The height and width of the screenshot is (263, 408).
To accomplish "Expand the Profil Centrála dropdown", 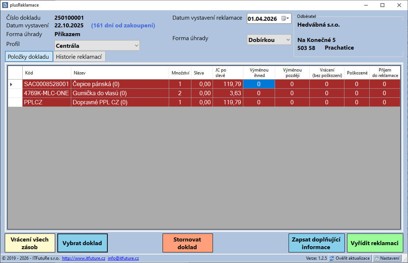I will click(136, 46).
